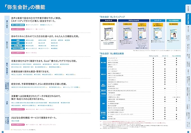
Task: Click the キャッシュ・フロー計算書 row in comparison table
Action: tap(144, 95)
